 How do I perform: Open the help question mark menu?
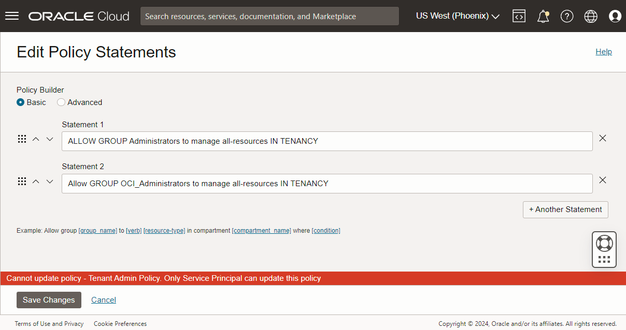567,16
